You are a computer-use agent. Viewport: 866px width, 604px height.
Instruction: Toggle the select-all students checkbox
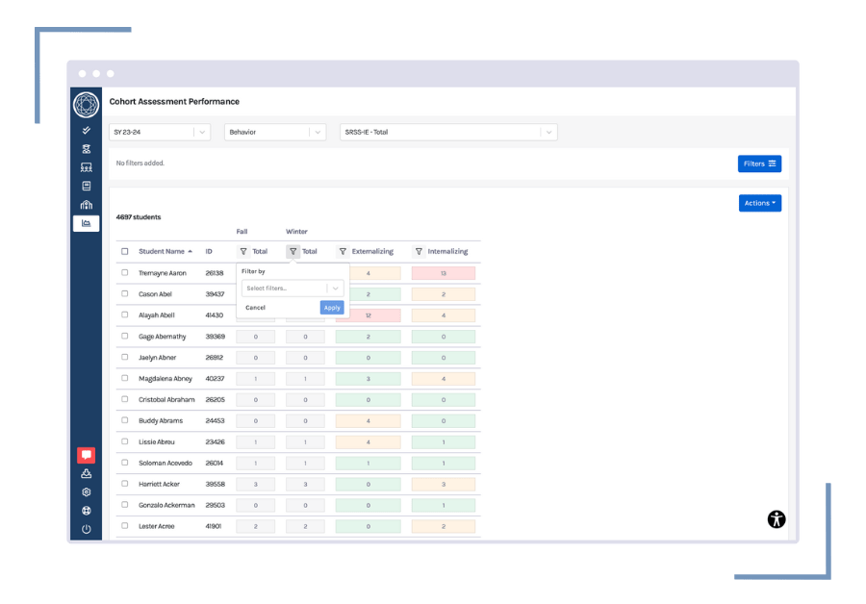click(125, 251)
